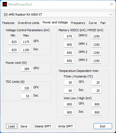
Task: Click the 'MorePowerTool' window title text
Action: tap(20, 4)
